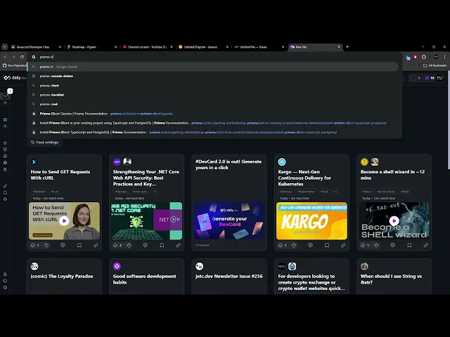Click the daily.dev logo

click(x=15, y=78)
